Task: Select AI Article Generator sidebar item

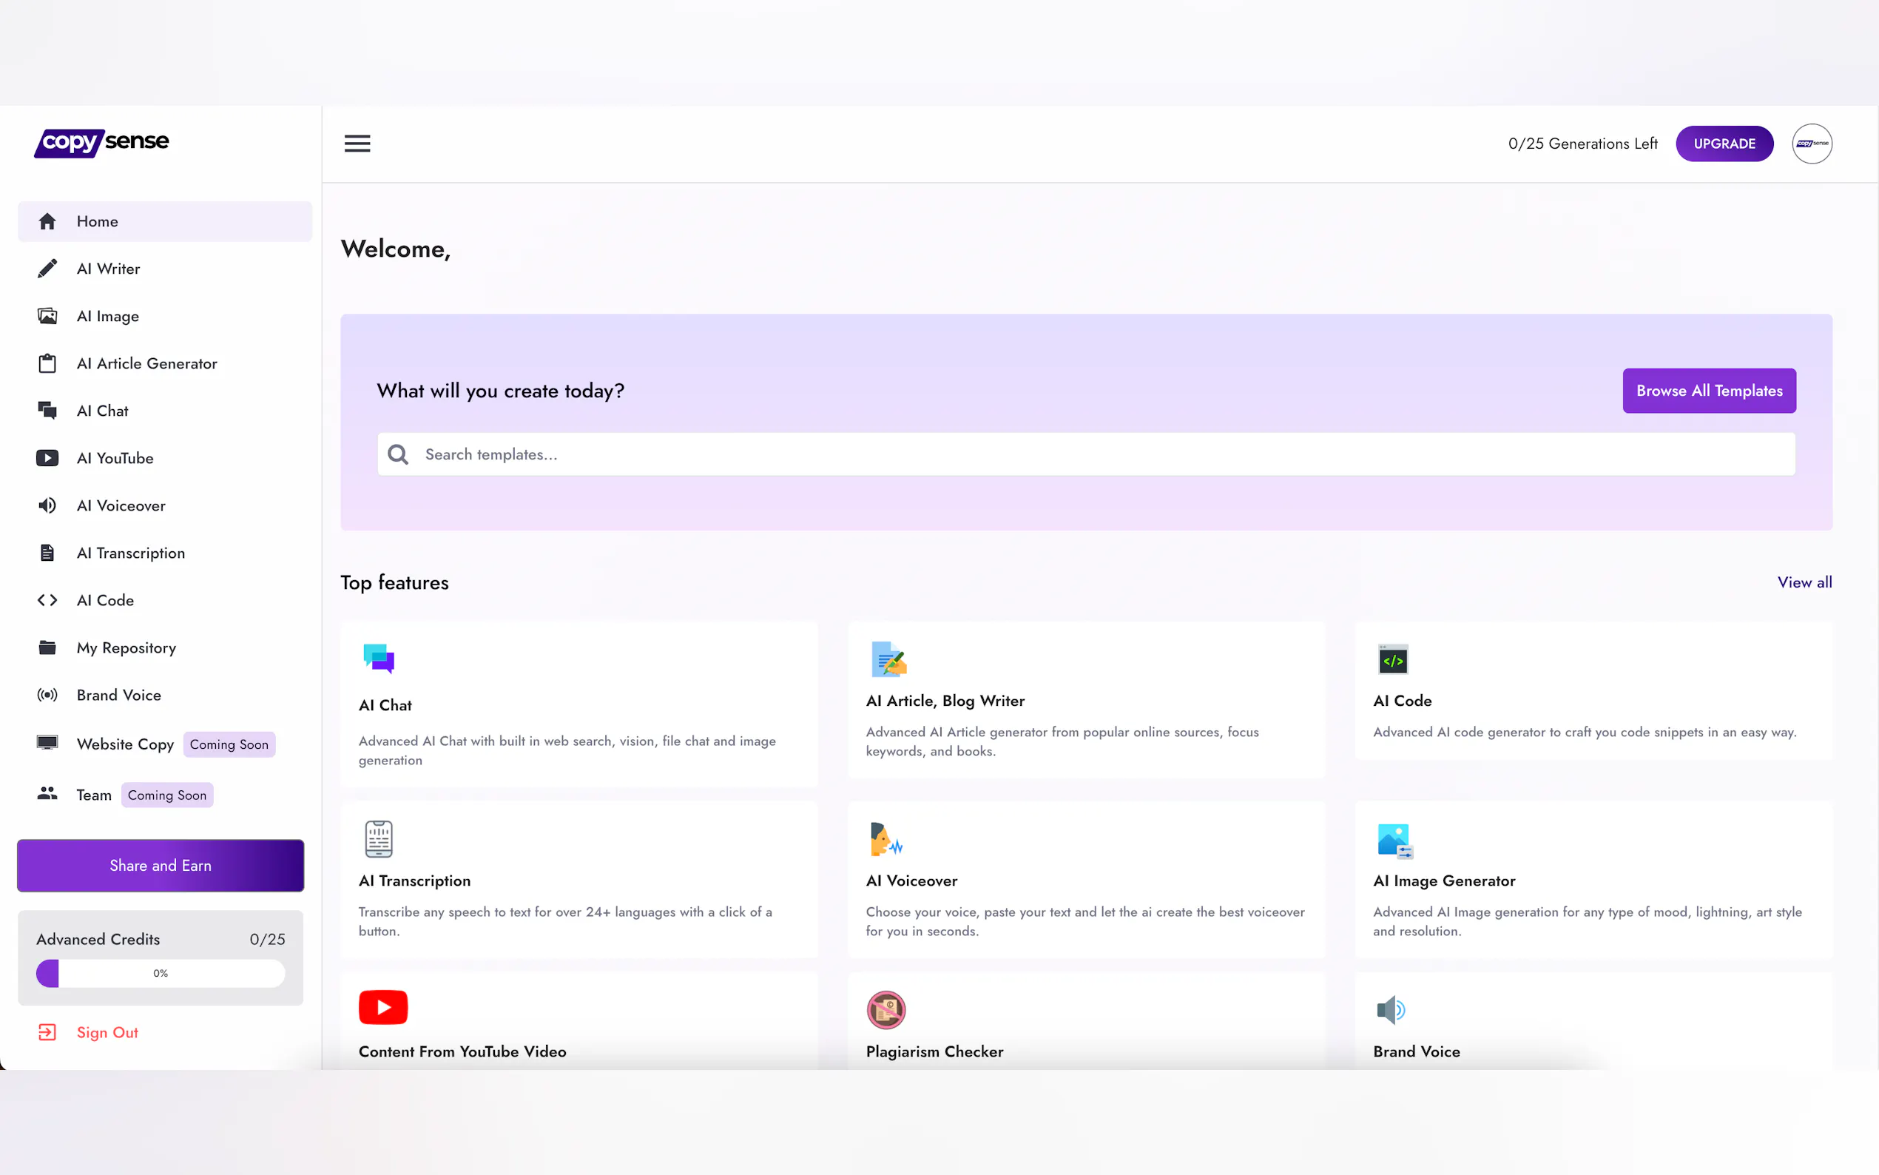Action: (x=146, y=364)
